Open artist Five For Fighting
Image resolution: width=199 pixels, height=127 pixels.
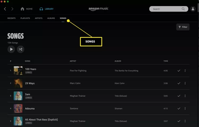click(x=78, y=71)
